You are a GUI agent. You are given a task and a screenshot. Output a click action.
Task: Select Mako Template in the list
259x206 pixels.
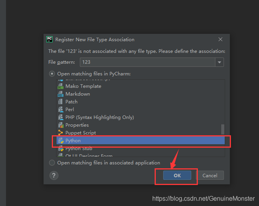point(140,86)
